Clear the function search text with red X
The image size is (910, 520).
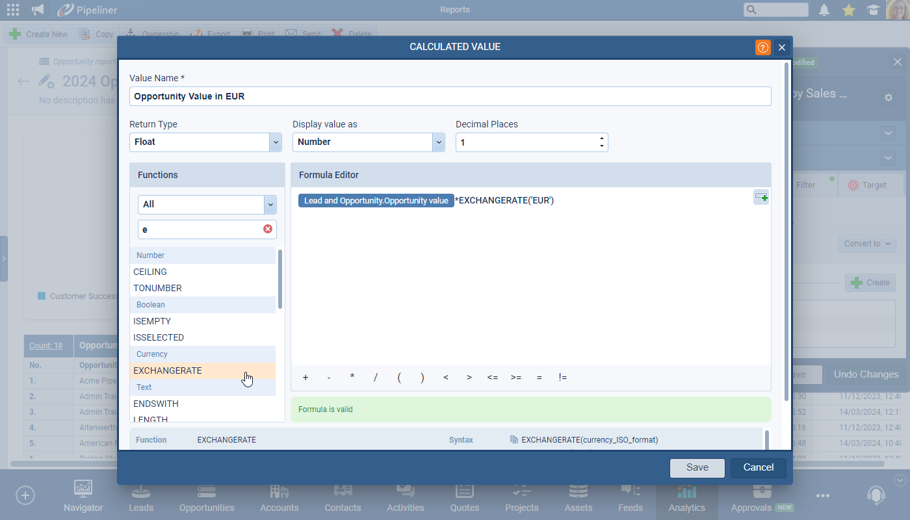coord(268,229)
